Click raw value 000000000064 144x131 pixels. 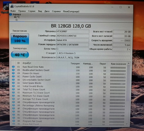point(117,106)
